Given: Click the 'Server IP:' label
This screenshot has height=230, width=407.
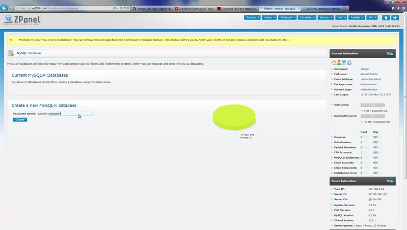Looking at the screenshot, I should pyautogui.click(x=340, y=194).
